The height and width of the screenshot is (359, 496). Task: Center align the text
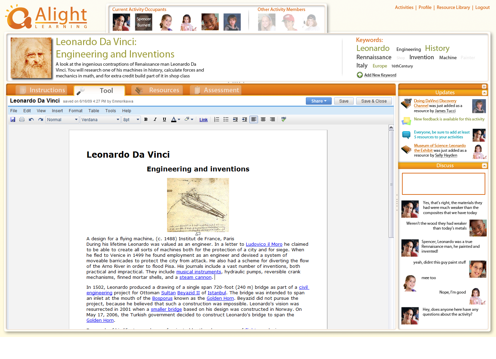tap(263, 119)
